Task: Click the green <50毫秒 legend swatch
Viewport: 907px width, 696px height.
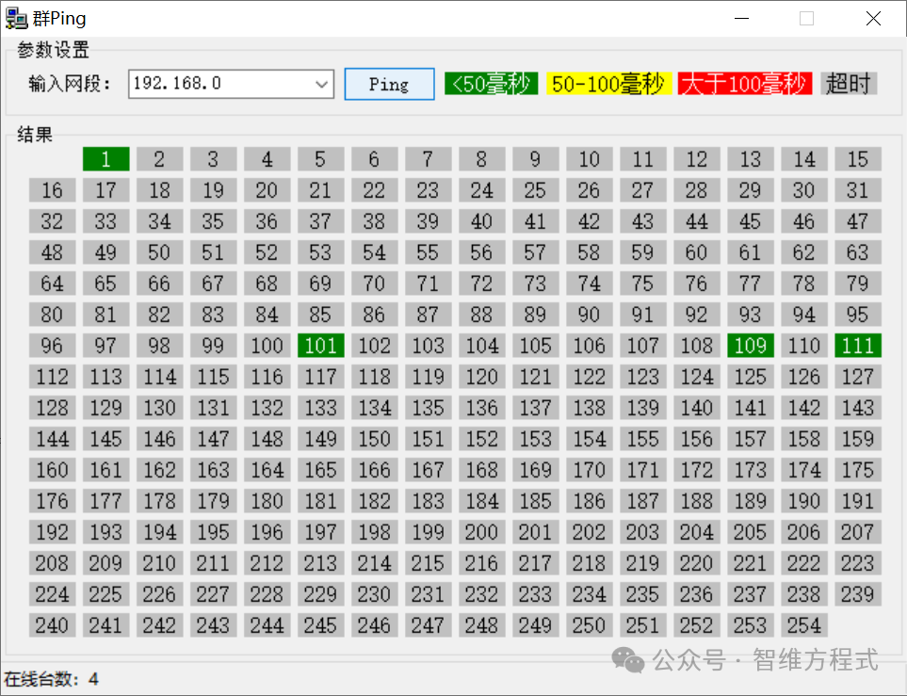Action: pyautogui.click(x=491, y=84)
